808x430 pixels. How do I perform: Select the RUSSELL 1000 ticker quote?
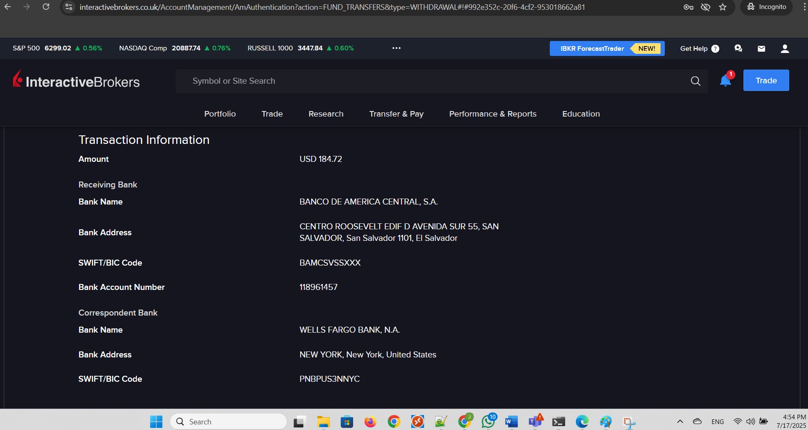pos(301,48)
